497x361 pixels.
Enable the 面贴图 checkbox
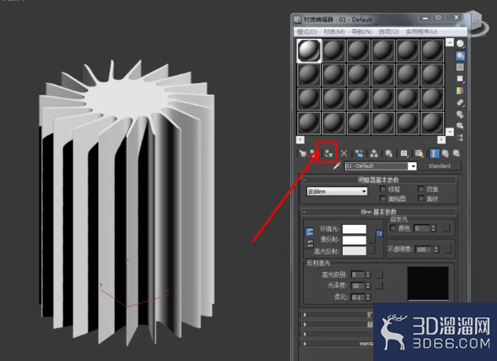382,199
